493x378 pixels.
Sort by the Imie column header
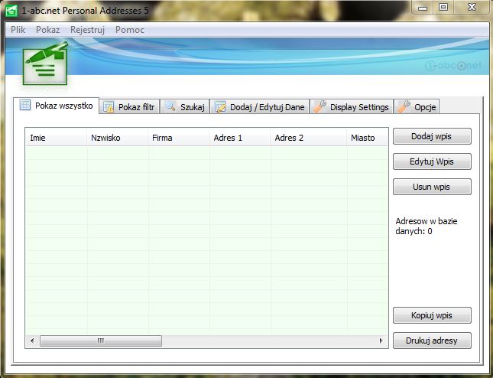pyautogui.click(x=56, y=138)
